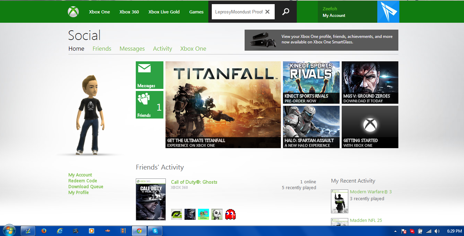This screenshot has width=464, height=236.
Task: Show hidden tray icons arrow
Action: point(395,231)
